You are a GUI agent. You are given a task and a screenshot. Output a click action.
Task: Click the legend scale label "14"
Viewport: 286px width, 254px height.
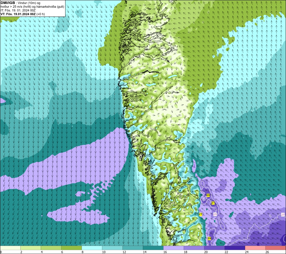pyautogui.click(x=145, y=252)
